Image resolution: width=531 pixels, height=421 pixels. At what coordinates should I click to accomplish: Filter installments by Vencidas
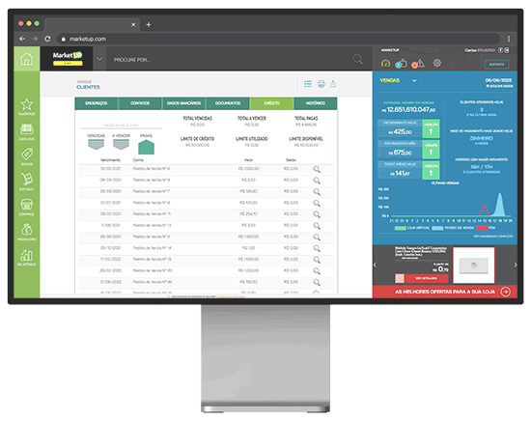pyautogui.click(x=96, y=142)
